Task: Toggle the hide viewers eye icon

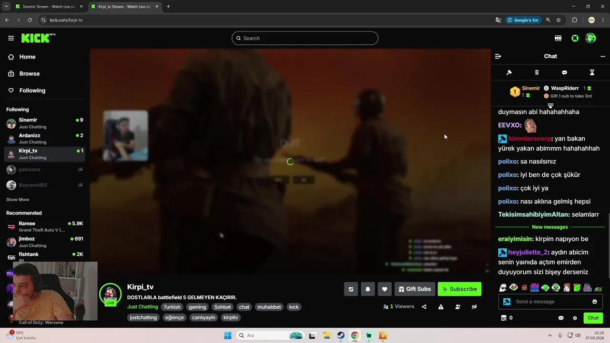Action: (x=474, y=307)
